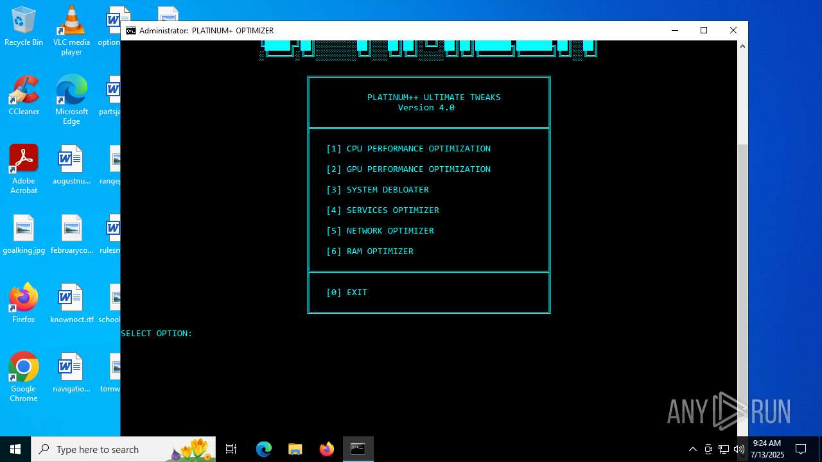Open Microsoft Edge desktop shortcut
This screenshot has width=822, height=462.
coord(71,100)
